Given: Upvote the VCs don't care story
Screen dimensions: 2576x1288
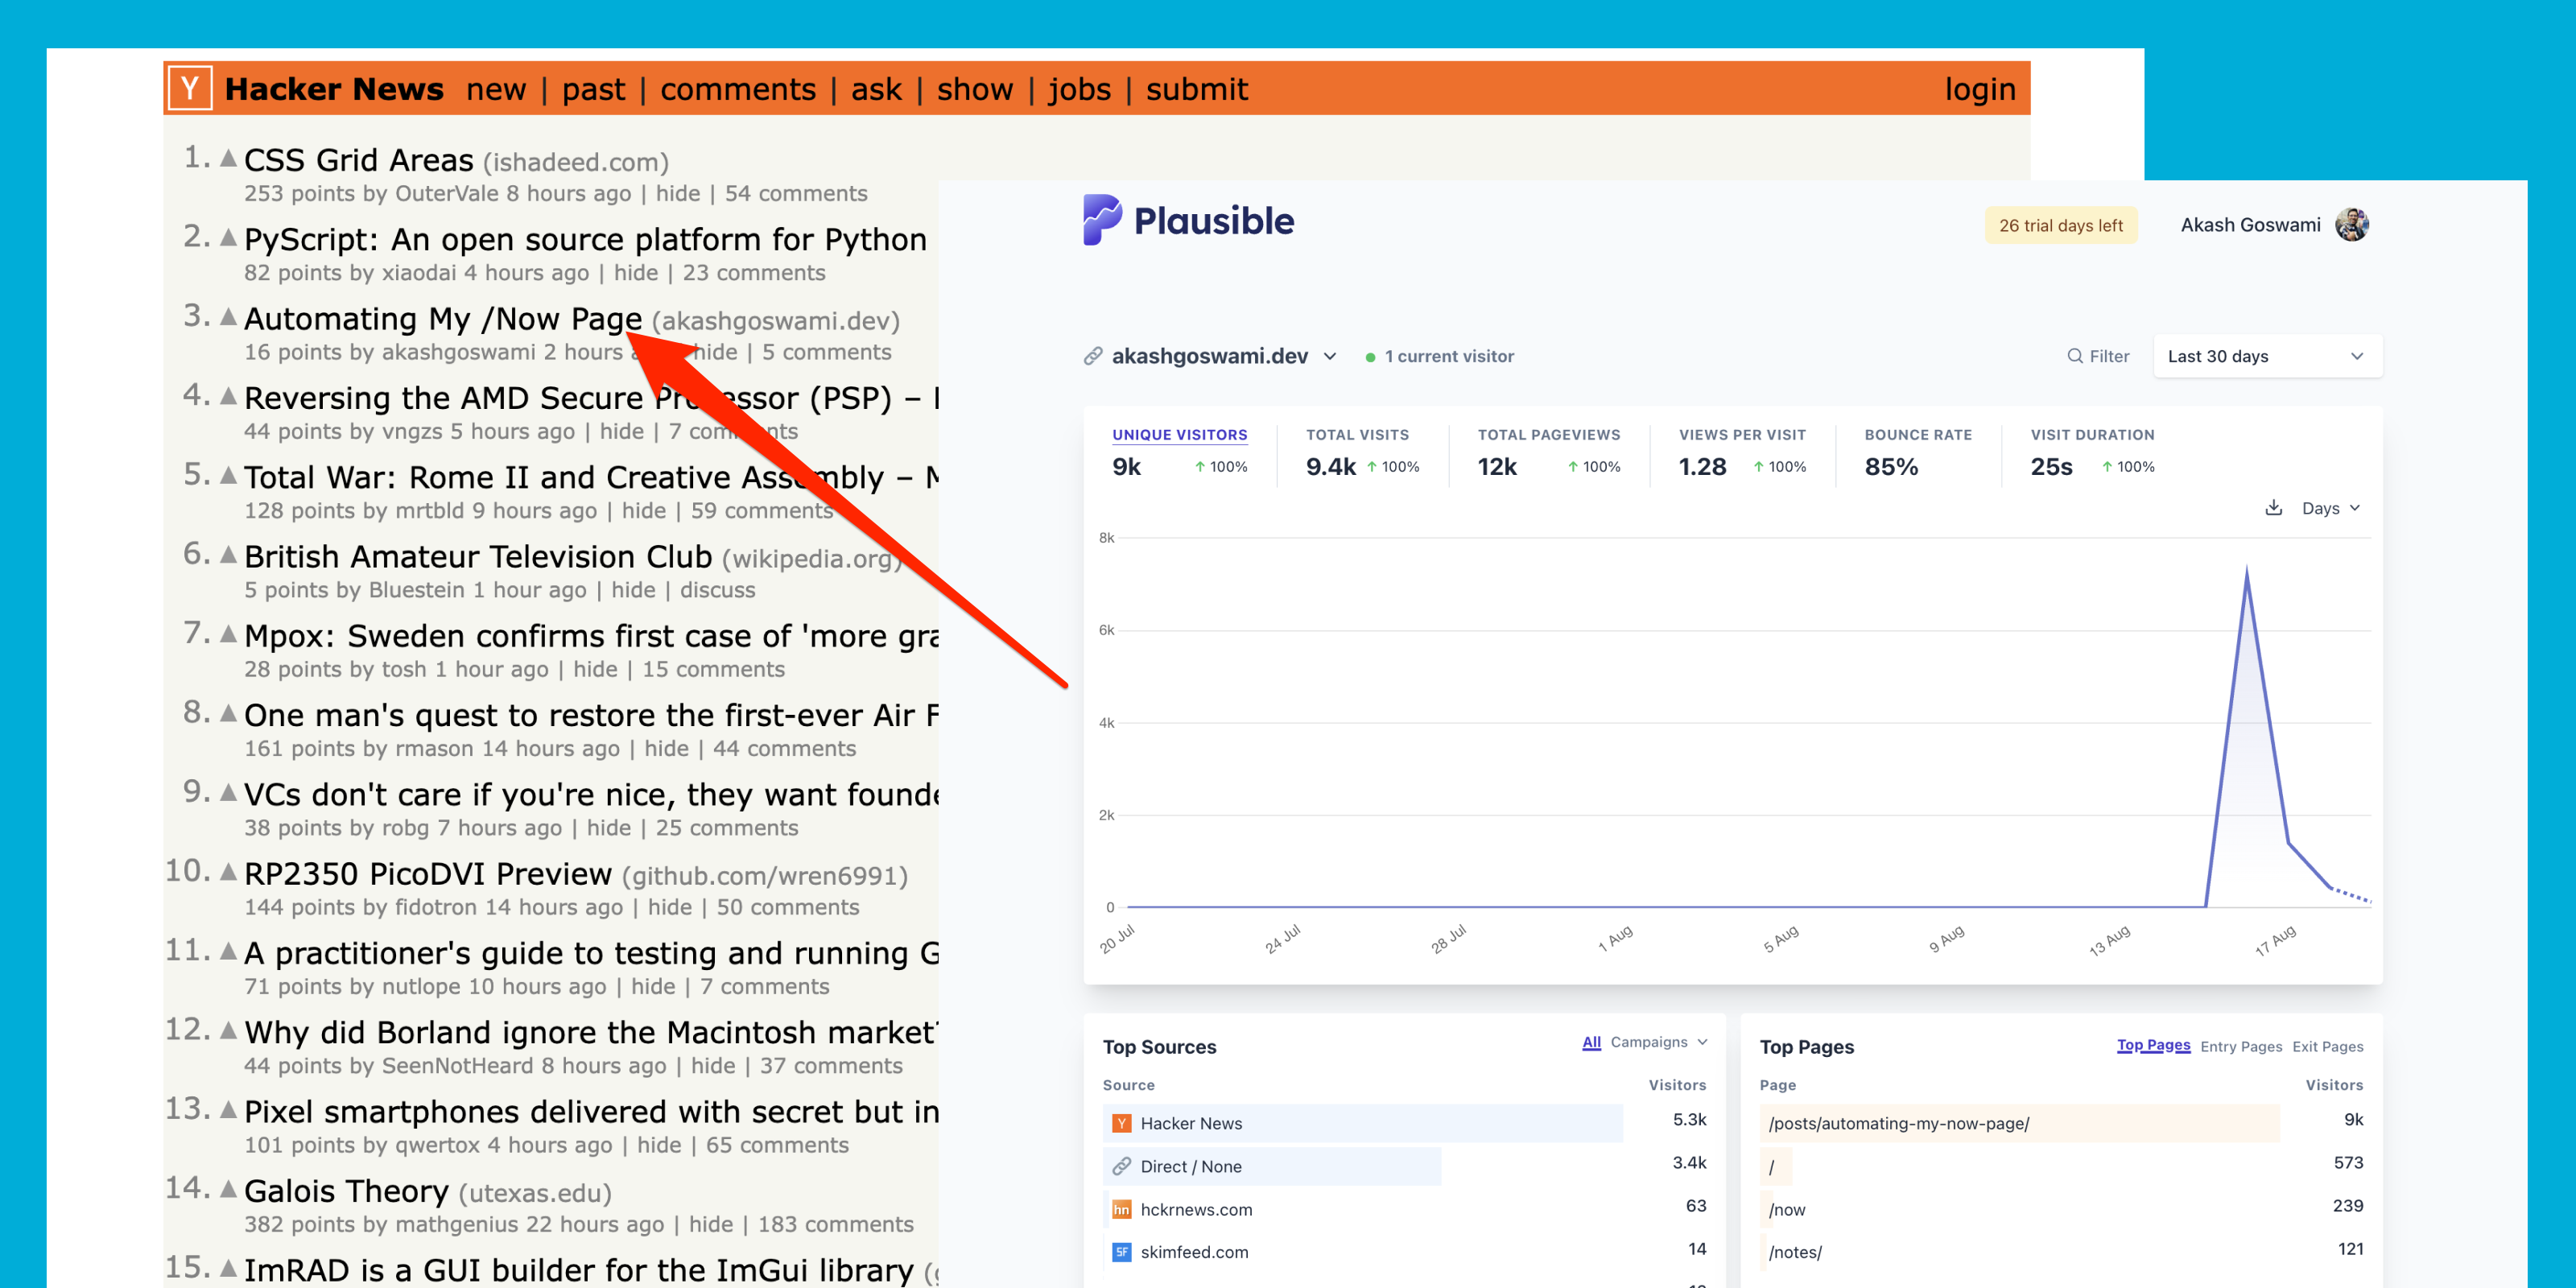Looking at the screenshot, I should click(228, 792).
